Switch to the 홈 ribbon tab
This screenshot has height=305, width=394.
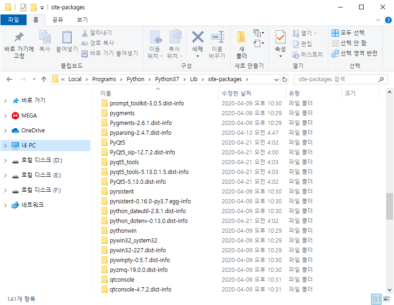[36, 20]
